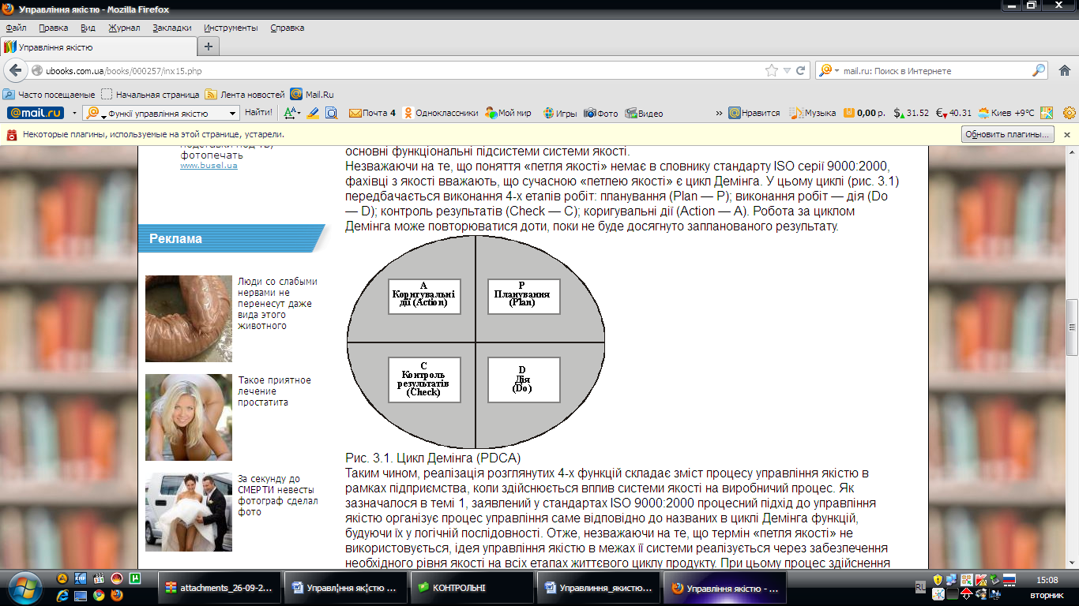Open attachments_26-09-2... taskbar item
The height and width of the screenshot is (606, 1079).
218,588
